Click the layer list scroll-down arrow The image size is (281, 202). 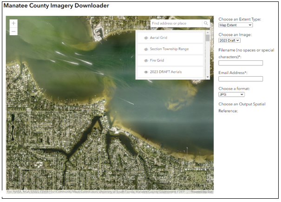click(x=208, y=76)
